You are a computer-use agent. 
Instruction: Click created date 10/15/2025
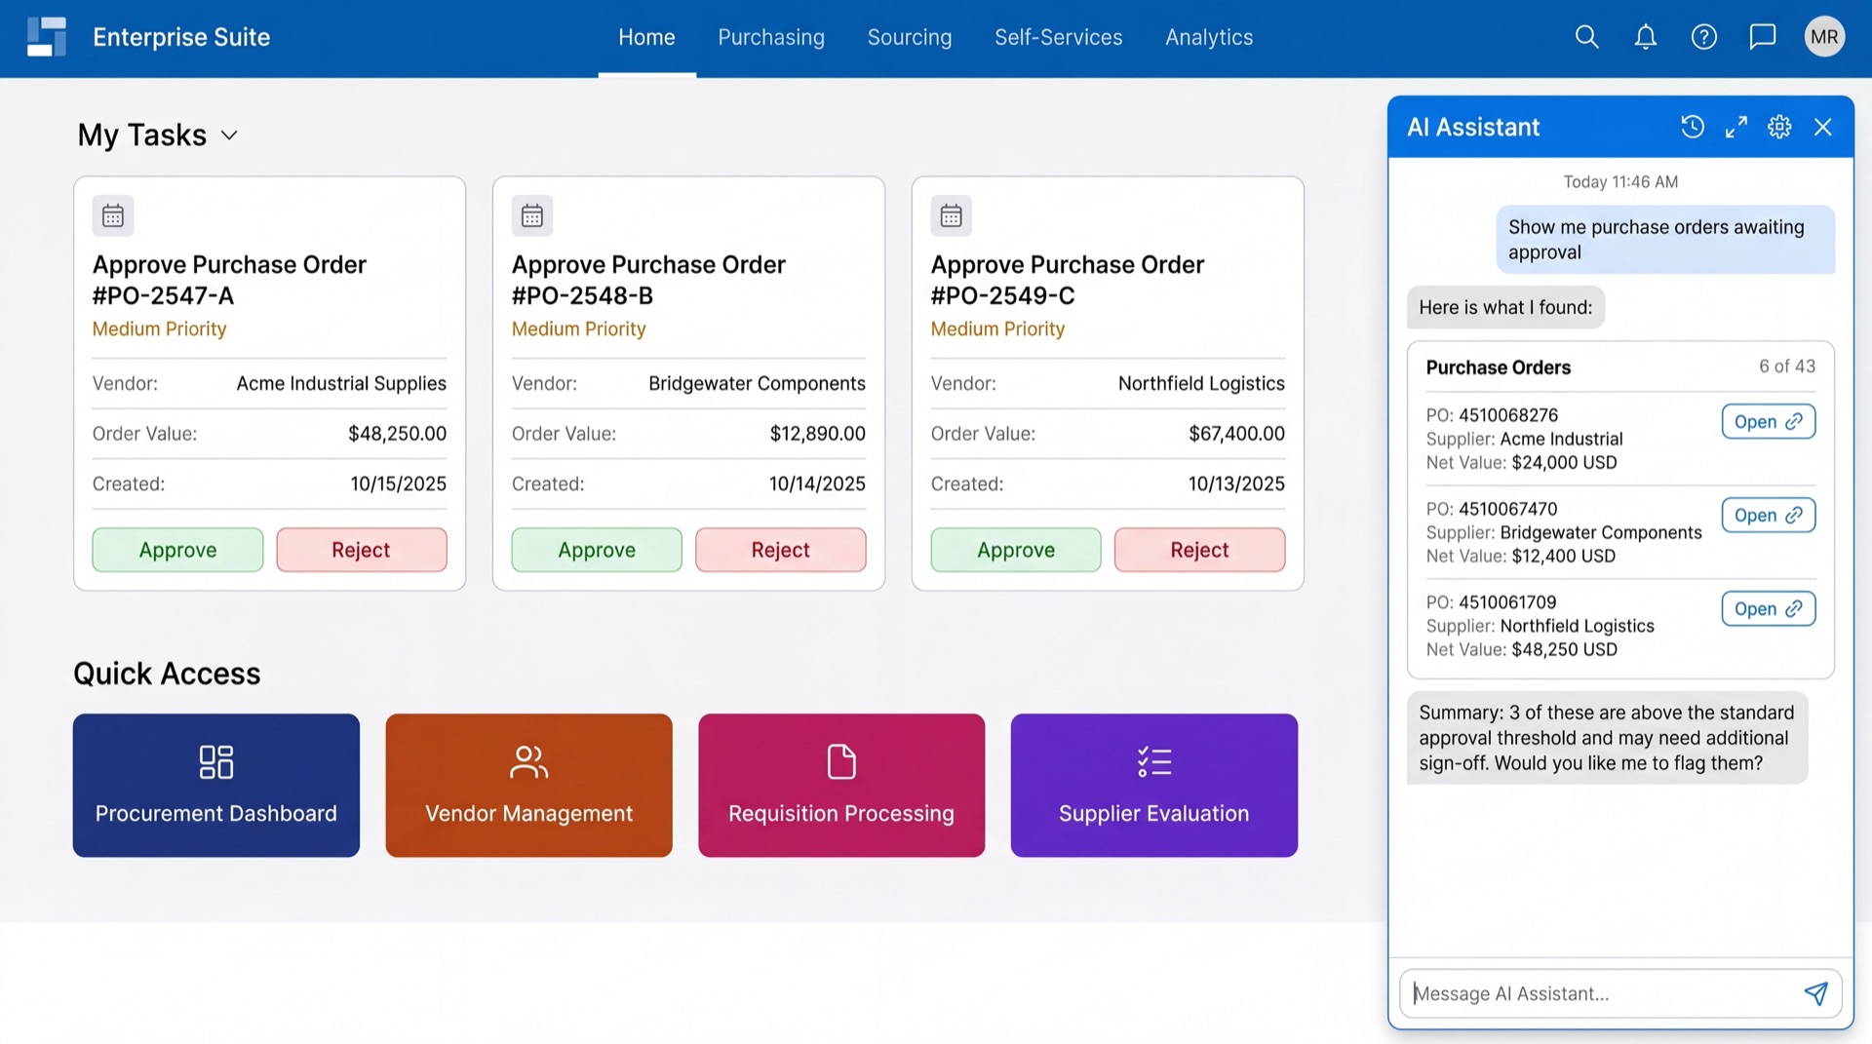(398, 483)
